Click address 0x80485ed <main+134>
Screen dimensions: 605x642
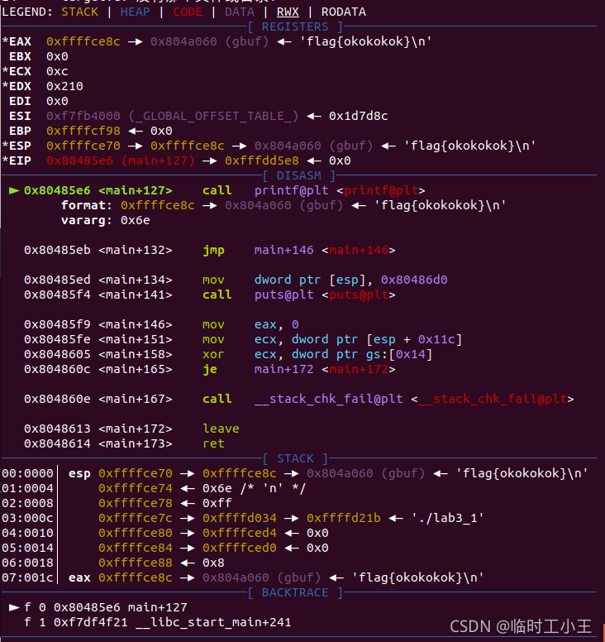[98, 280]
